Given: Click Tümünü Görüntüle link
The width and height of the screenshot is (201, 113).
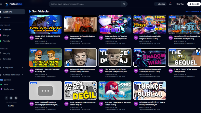Looking at the screenshot, I should coord(193,11).
